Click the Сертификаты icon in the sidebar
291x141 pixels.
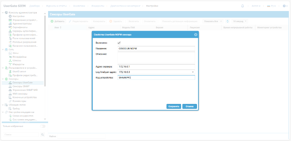[x=10, y=27]
